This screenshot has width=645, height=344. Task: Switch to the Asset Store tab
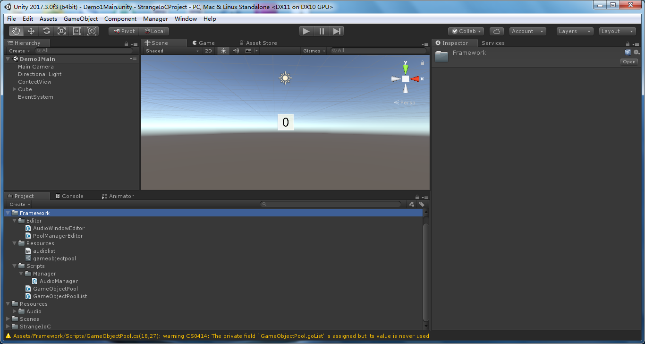258,43
